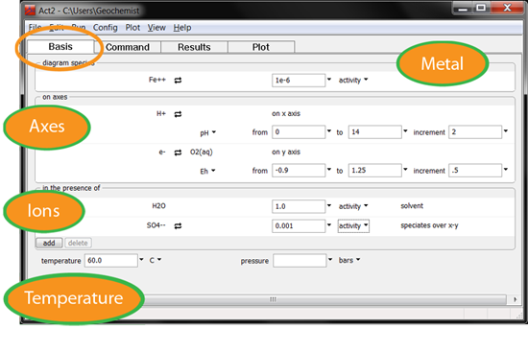Select the Fe++ species label

(x=156, y=80)
